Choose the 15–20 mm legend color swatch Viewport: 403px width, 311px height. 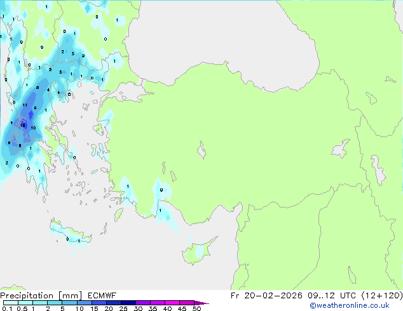99,303
